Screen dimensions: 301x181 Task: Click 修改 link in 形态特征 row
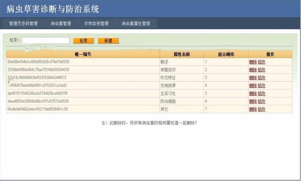262,78
